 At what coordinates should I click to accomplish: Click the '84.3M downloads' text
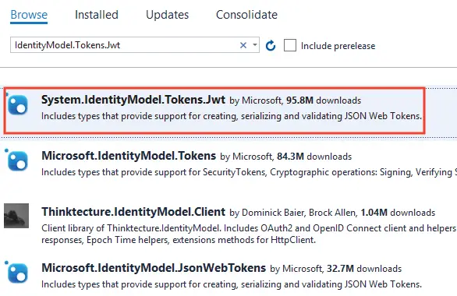click(x=314, y=157)
